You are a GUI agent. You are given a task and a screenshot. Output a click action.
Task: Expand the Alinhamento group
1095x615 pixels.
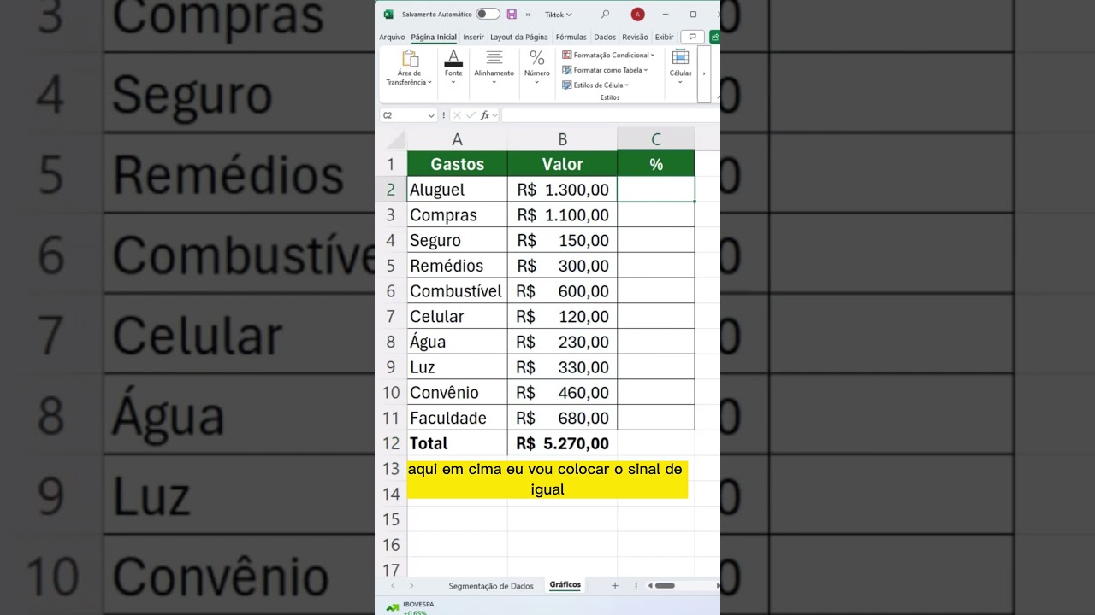(x=494, y=68)
